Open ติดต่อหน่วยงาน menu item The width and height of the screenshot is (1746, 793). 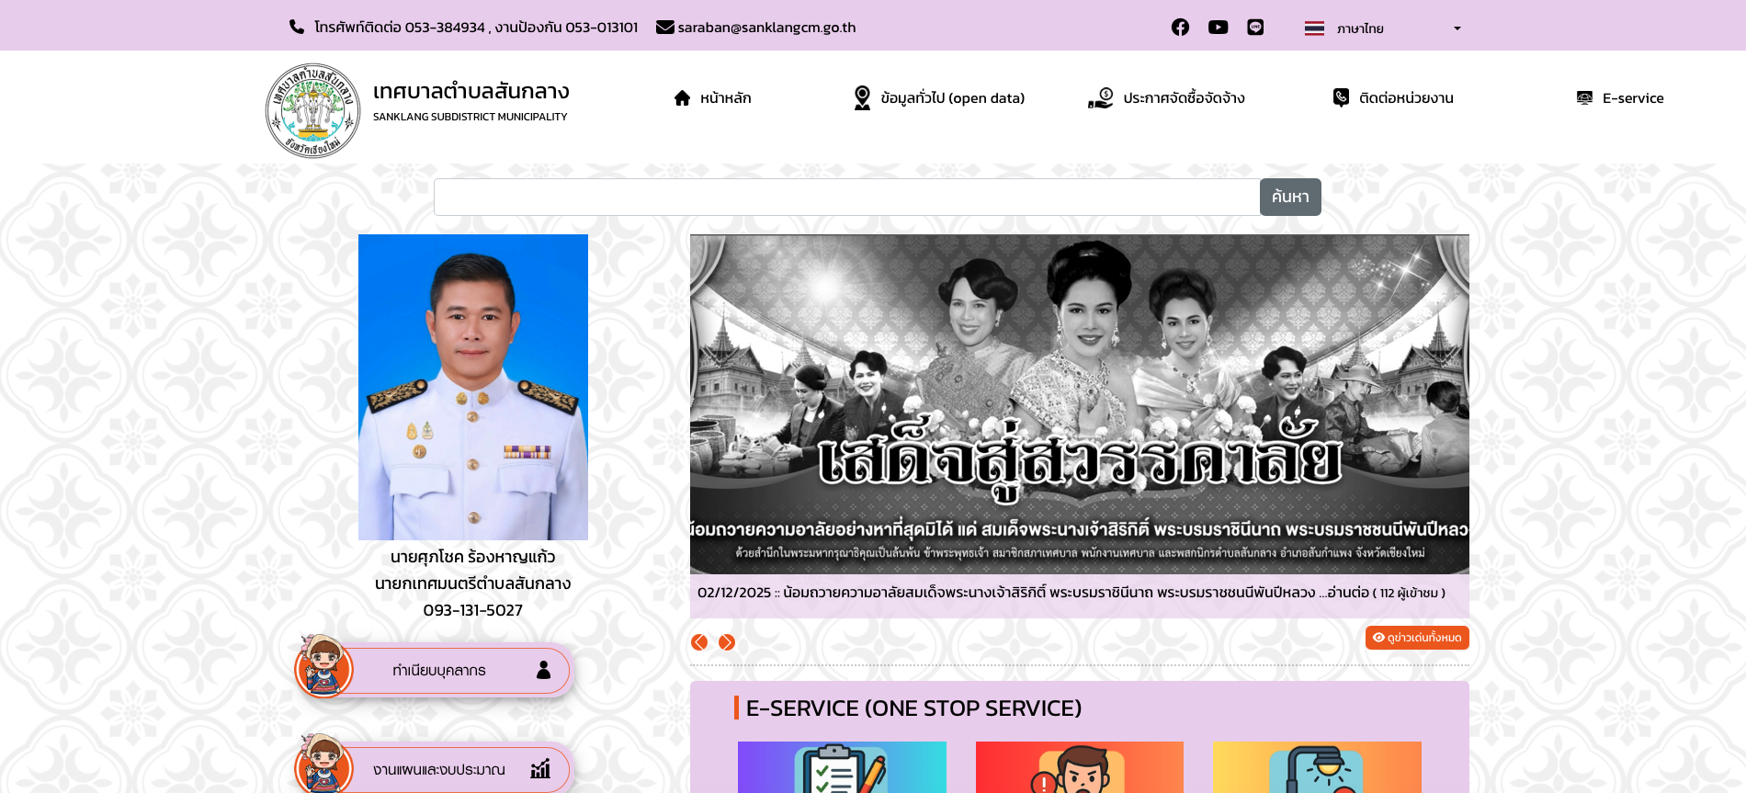point(1394,98)
